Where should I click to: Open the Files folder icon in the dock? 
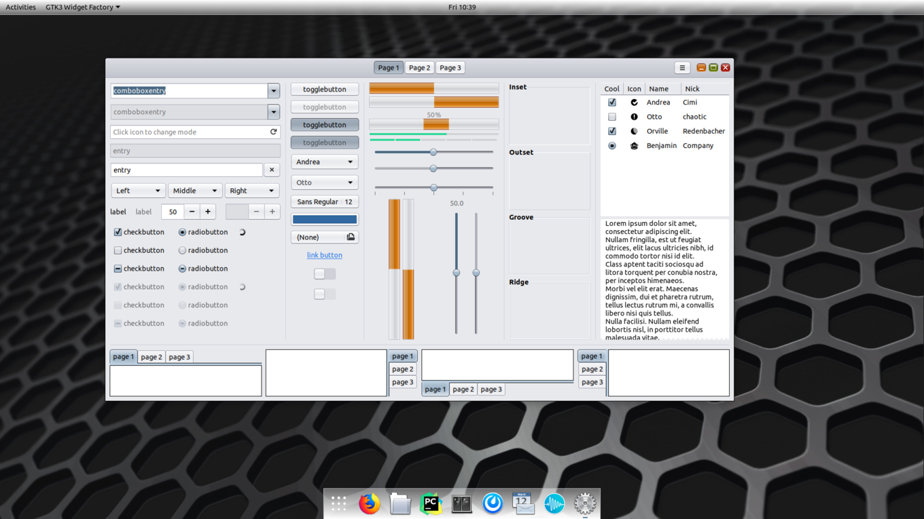(x=400, y=503)
